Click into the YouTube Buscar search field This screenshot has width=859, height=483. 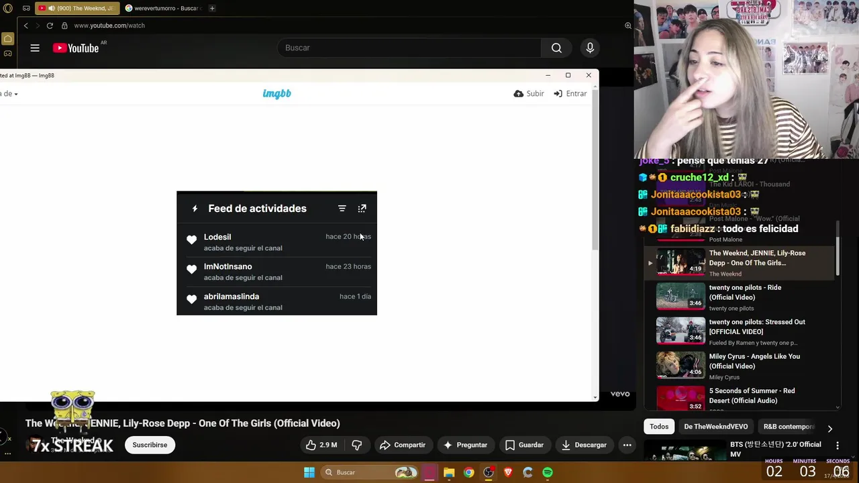[409, 48]
